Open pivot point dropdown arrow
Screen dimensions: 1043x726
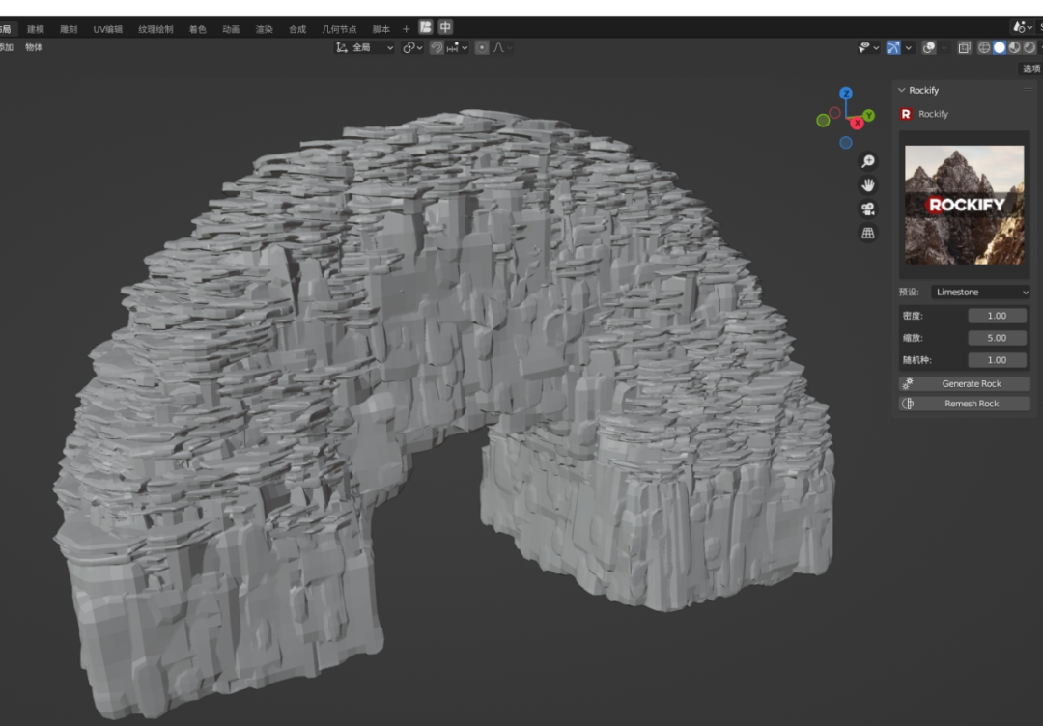tap(420, 48)
